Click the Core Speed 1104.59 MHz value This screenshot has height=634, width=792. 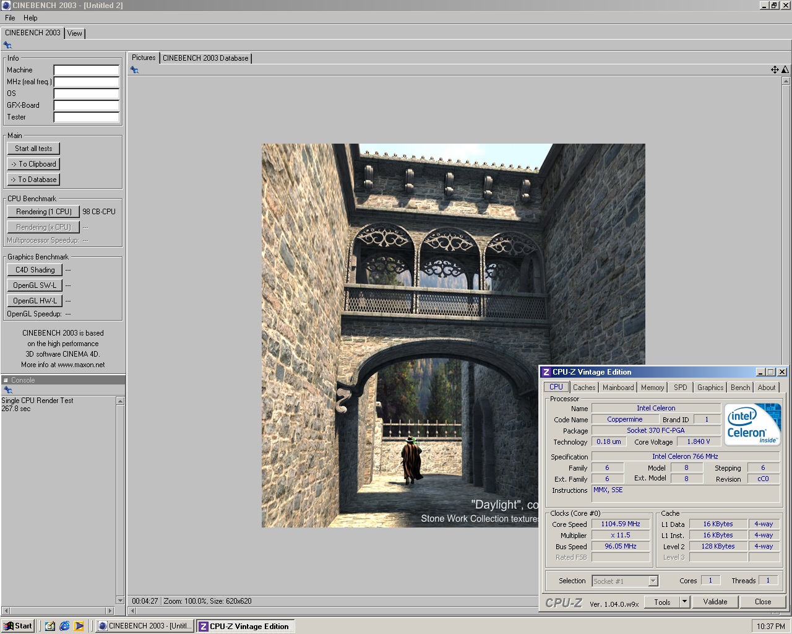[x=621, y=524]
